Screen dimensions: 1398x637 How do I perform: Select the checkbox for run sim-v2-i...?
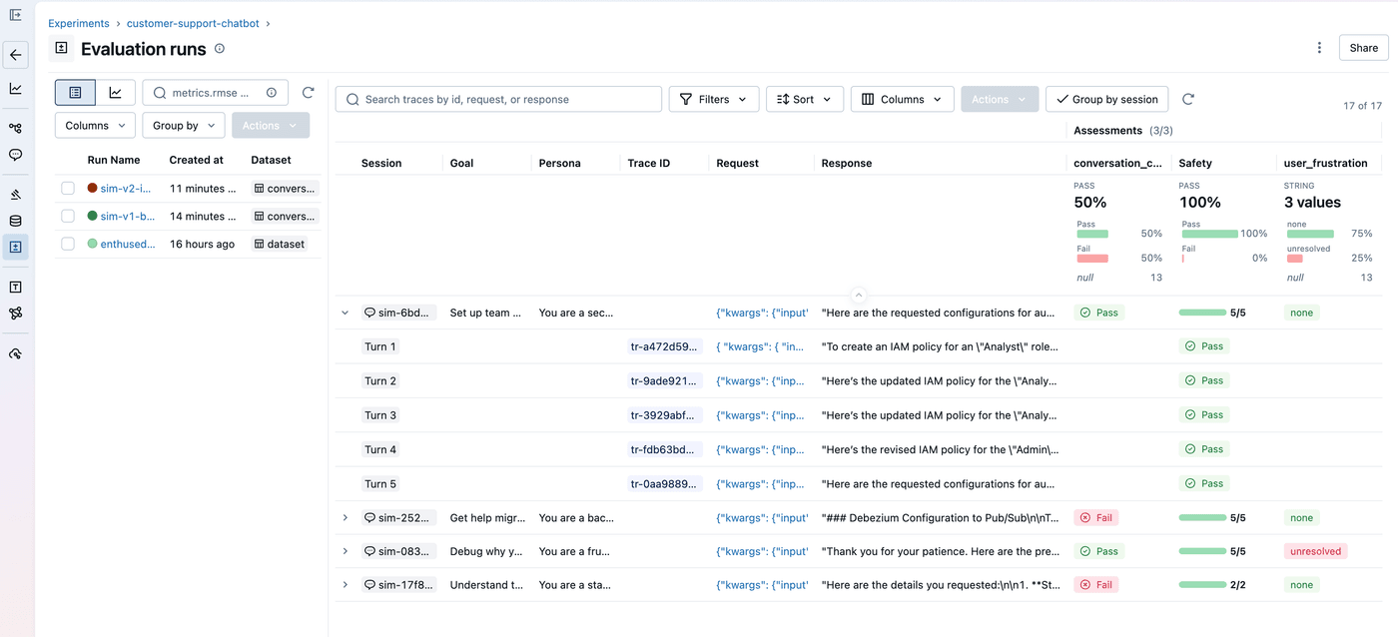coord(67,188)
